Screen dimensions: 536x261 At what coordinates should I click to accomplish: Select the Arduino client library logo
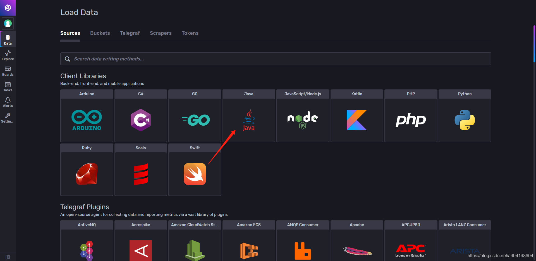click(x=87, y=120)
